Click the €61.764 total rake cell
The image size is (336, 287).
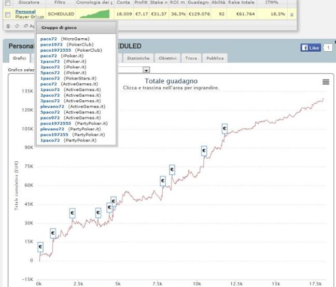(x=245, y=14)
